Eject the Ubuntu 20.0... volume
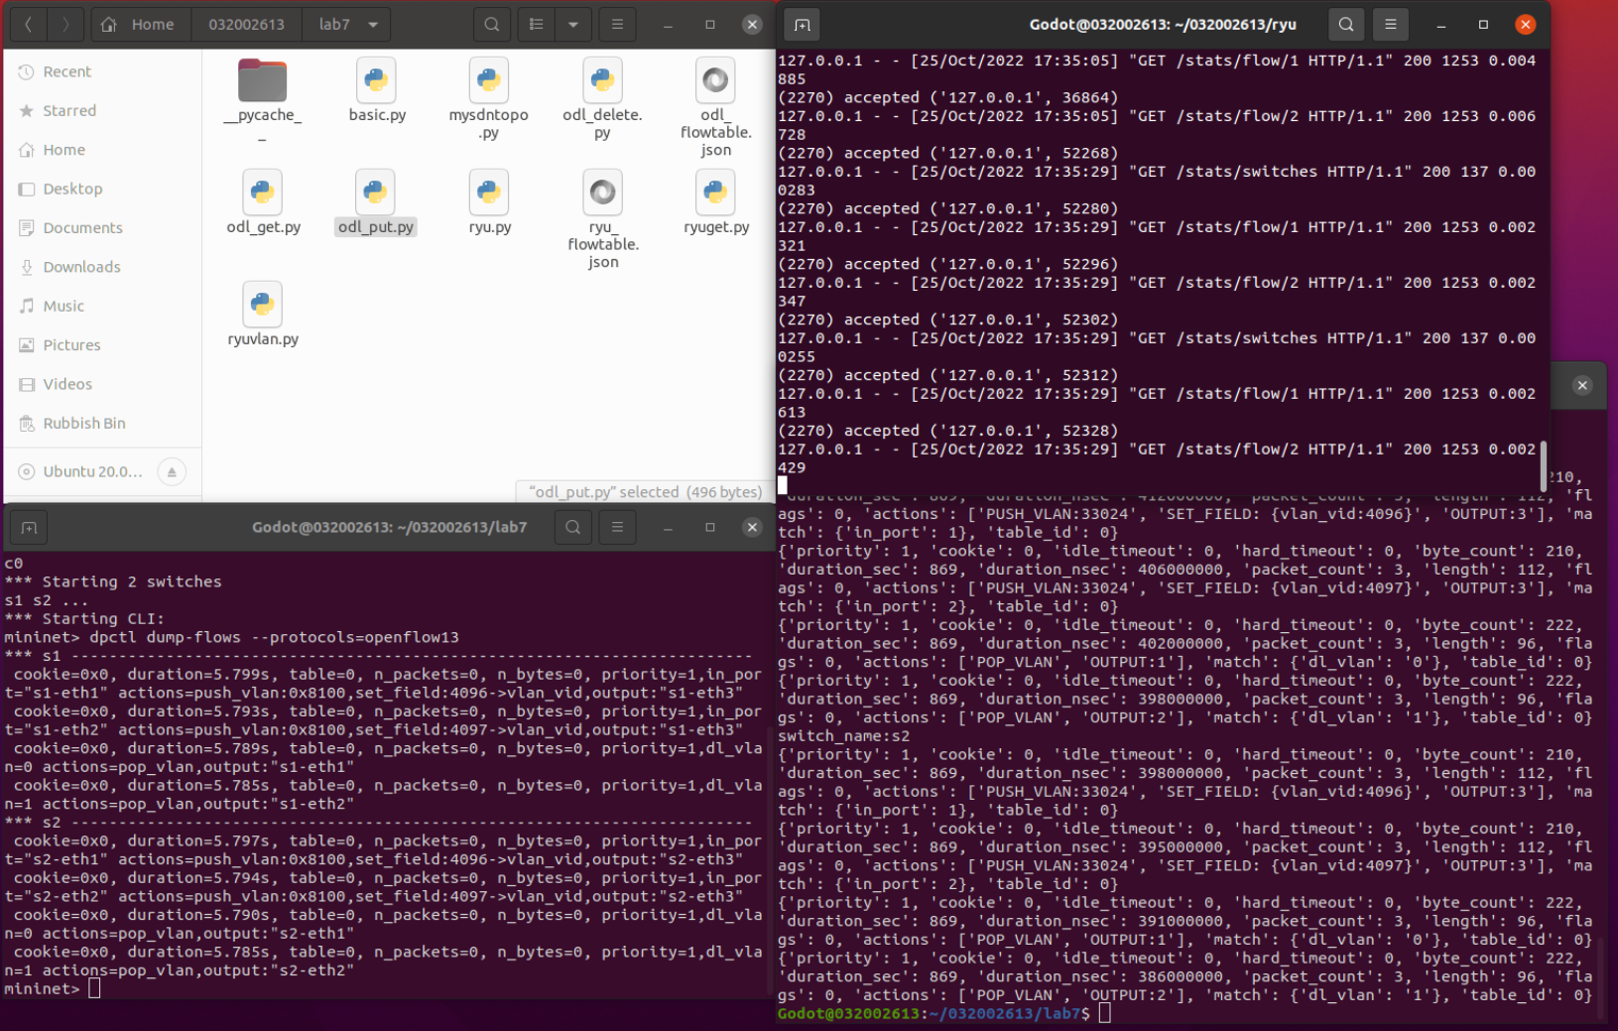The image size is (1618, 1031). 172,472
